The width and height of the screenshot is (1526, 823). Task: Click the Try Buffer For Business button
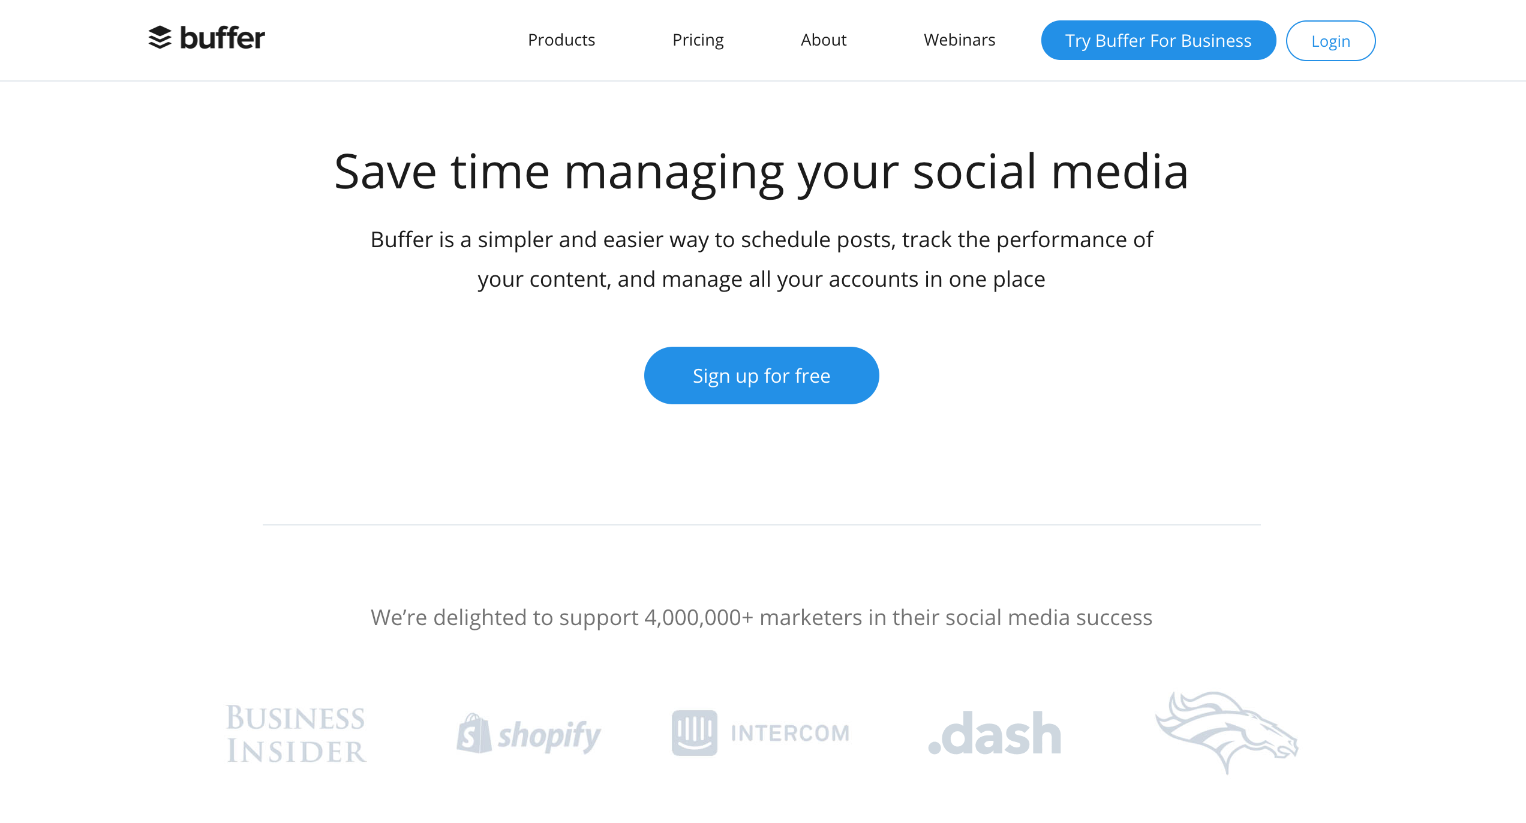[1158, 40]
